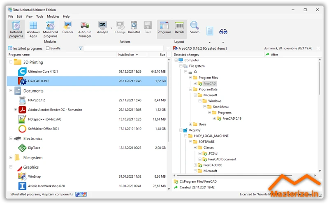This screenshot has width=329, height=204.
Task: Click the program filter search field
Action: [x=124, y=48]
